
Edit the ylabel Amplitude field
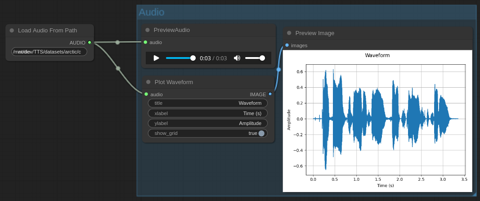[208, 123]
